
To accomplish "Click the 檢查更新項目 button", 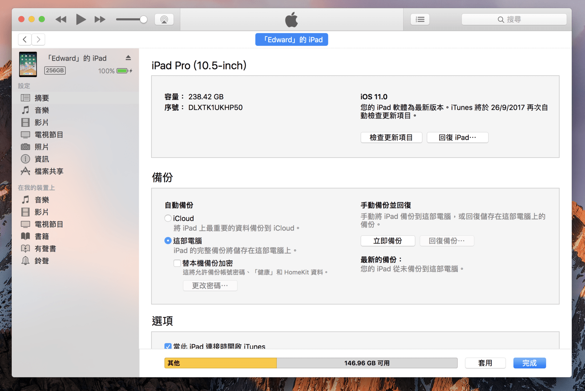I will (x=391, y=138).
